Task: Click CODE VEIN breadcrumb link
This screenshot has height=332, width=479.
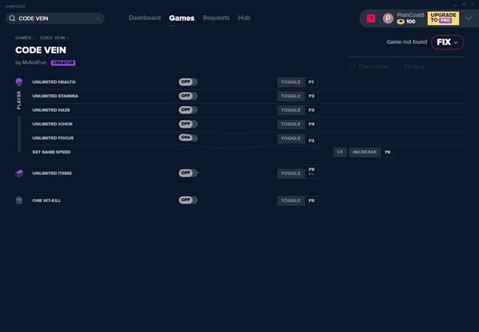Action: pyautogui.click(x=52, y=38)
